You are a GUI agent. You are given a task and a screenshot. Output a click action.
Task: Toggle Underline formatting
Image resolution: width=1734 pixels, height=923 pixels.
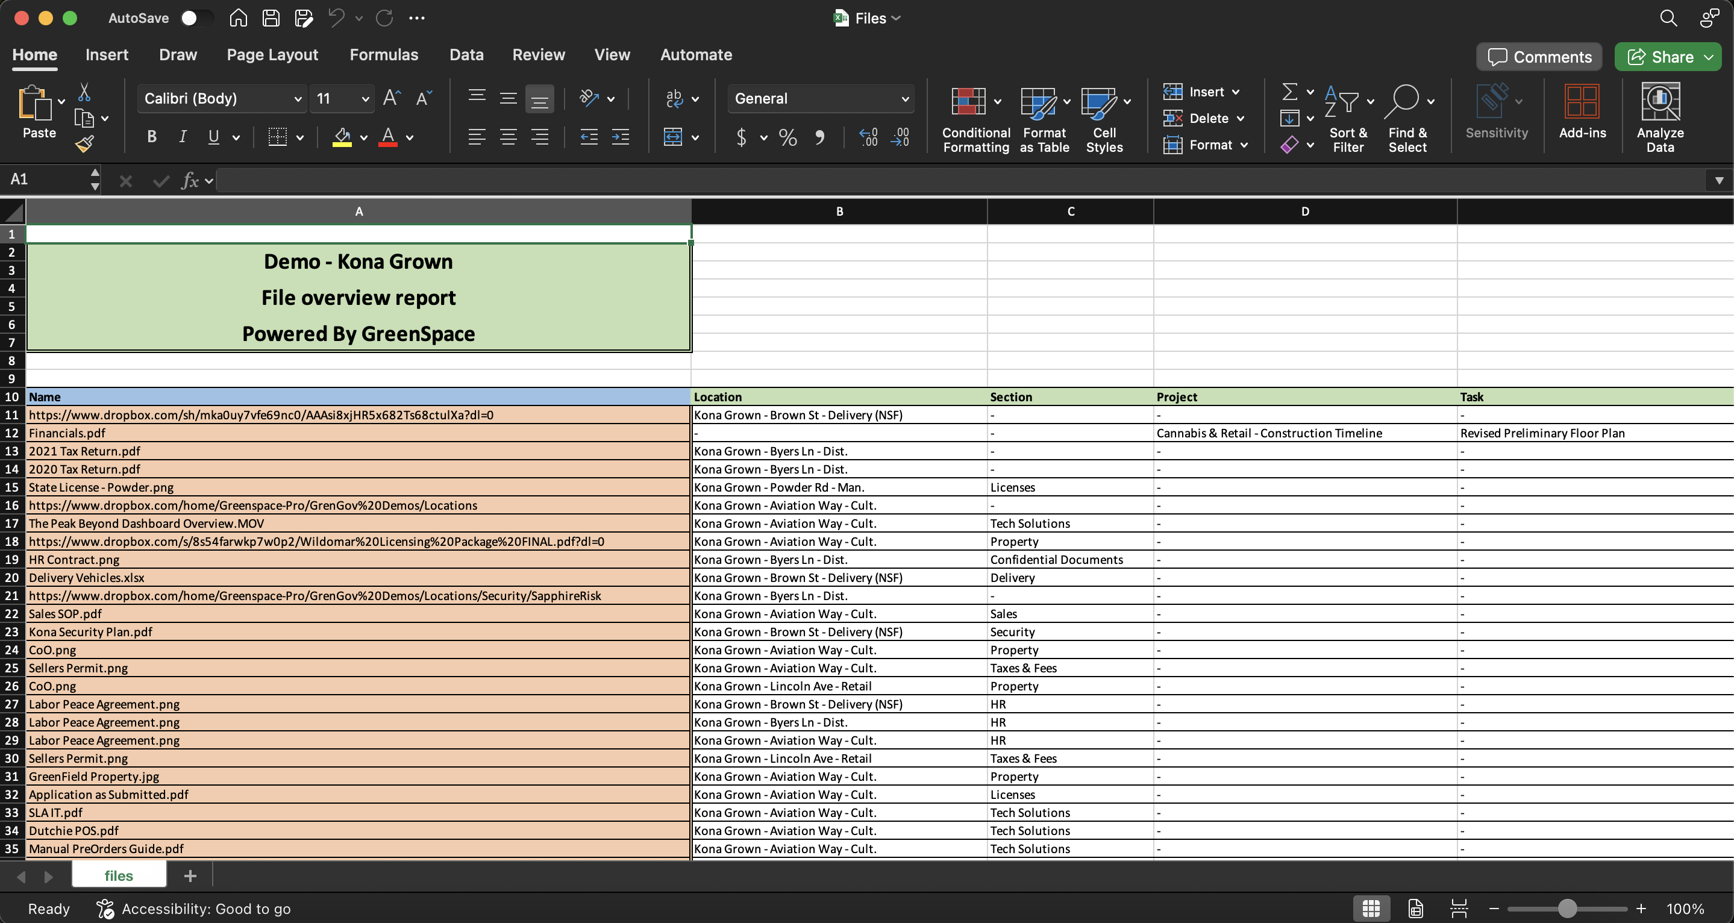click(x=213, y=137)
